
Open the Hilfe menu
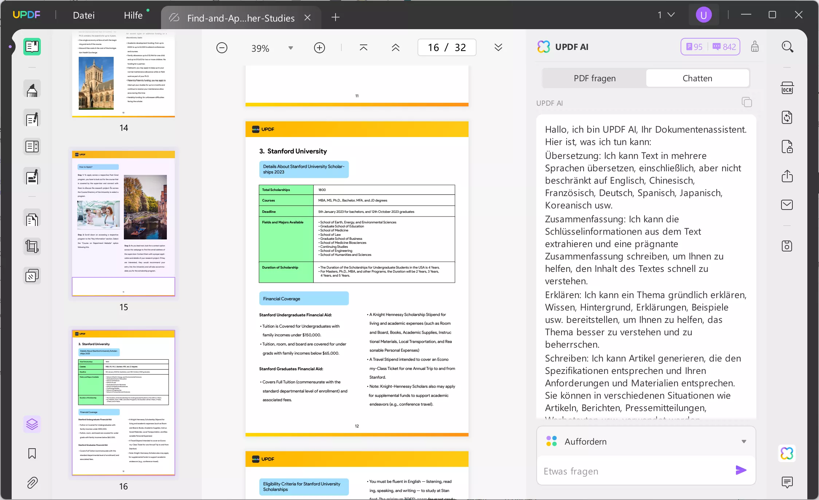coord(133,15)
